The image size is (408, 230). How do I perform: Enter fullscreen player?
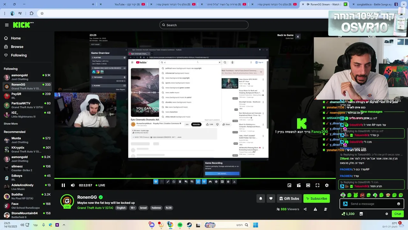tap(317, 185)
